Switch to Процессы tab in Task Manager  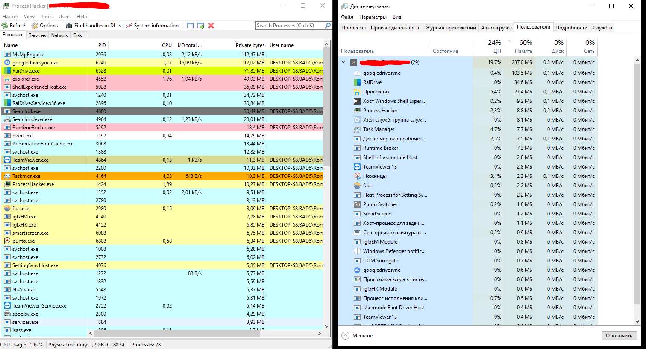[x=353, y=28]
